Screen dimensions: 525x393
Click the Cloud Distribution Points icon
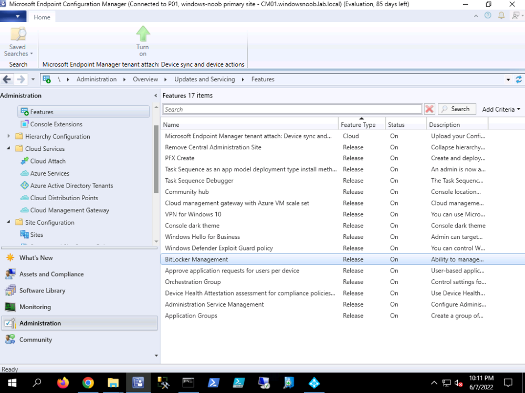tap(25, 198)
